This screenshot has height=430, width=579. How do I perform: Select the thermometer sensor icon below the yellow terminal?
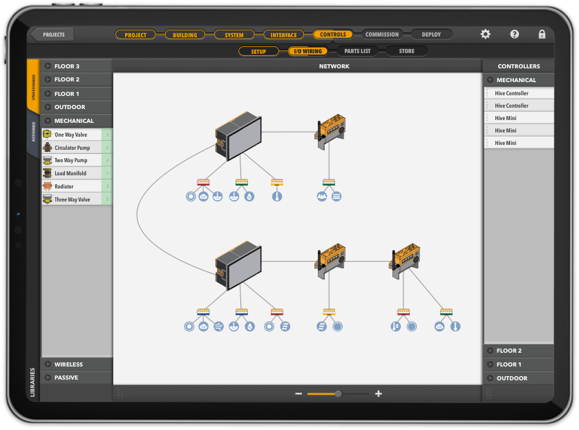(x=277, y=195)
